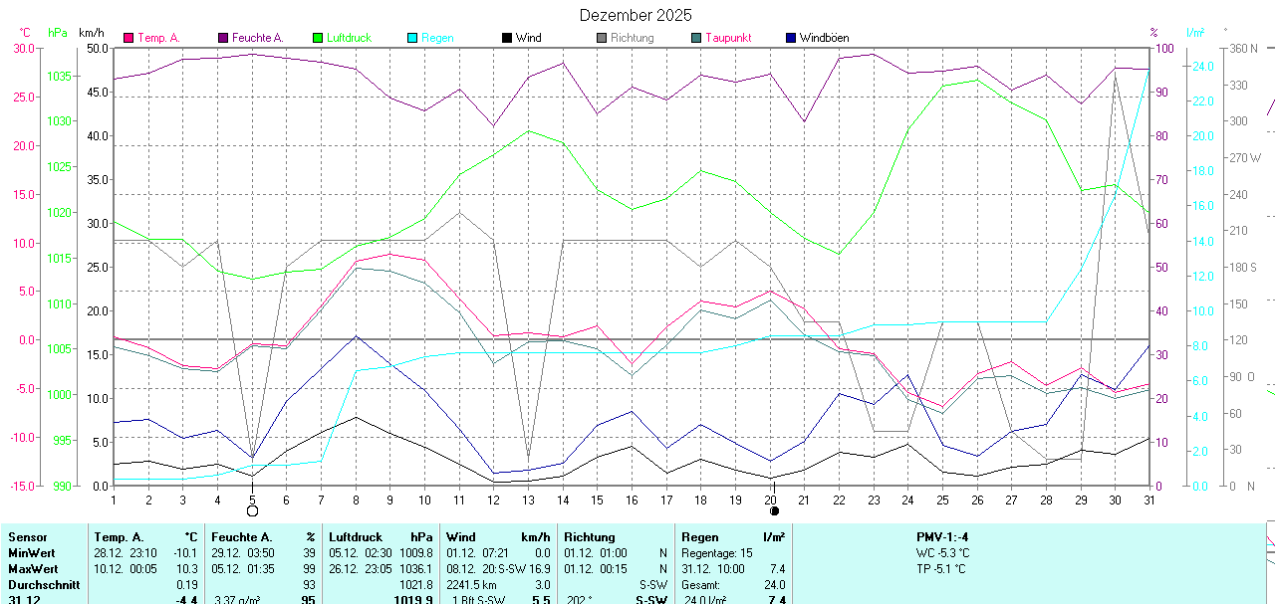Click the green Luftdruck legend square
The width and height of the screenshot is (1275, 604).
point(318,38)
